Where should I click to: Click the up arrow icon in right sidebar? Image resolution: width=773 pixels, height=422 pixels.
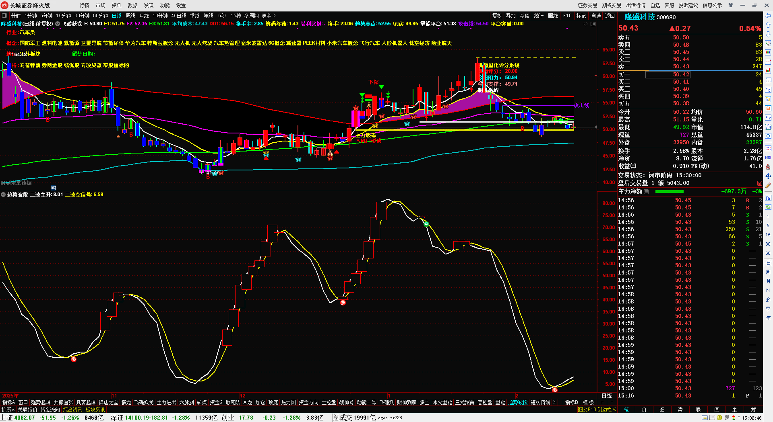(x=768, y=25)
